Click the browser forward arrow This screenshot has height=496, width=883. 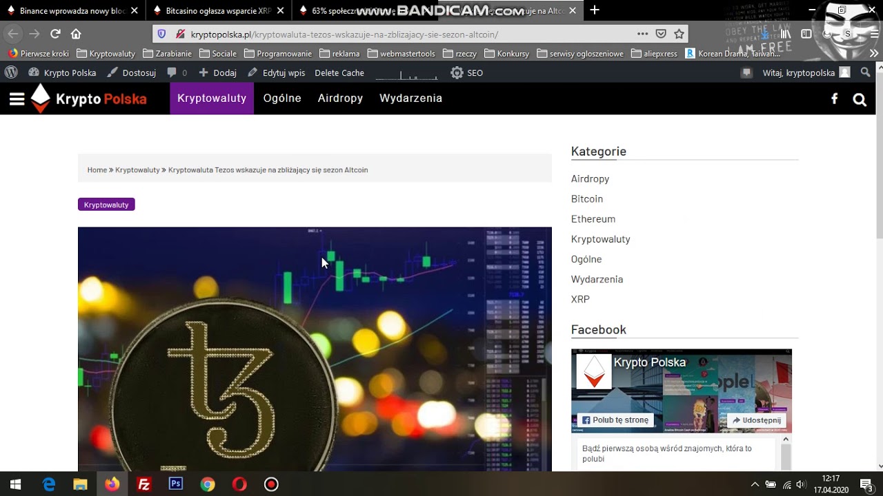coord(34,34)
